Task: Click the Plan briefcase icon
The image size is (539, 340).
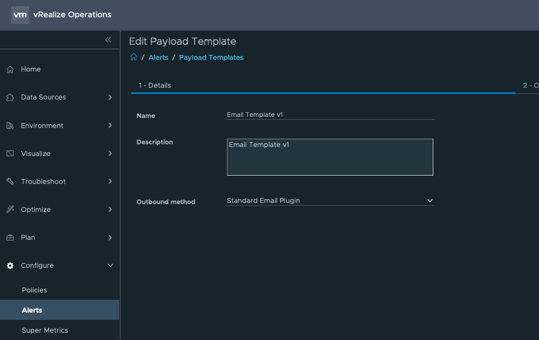Action: (x=10, y=238)
